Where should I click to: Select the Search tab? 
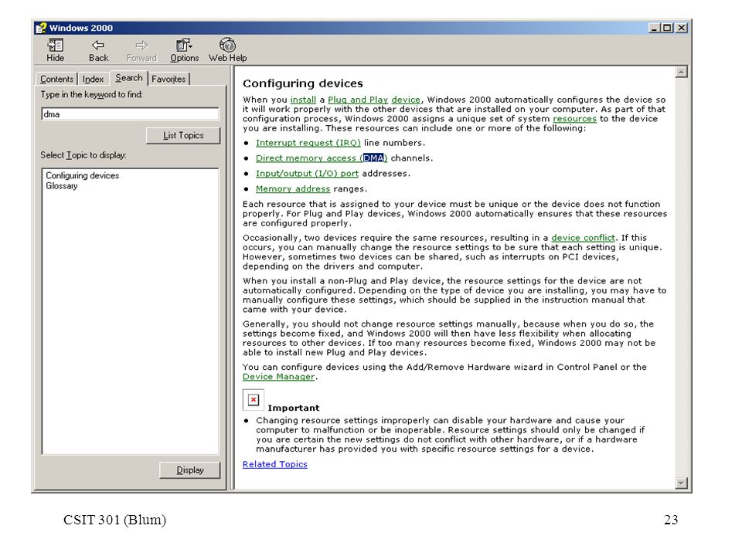click(x=129, y=77)
